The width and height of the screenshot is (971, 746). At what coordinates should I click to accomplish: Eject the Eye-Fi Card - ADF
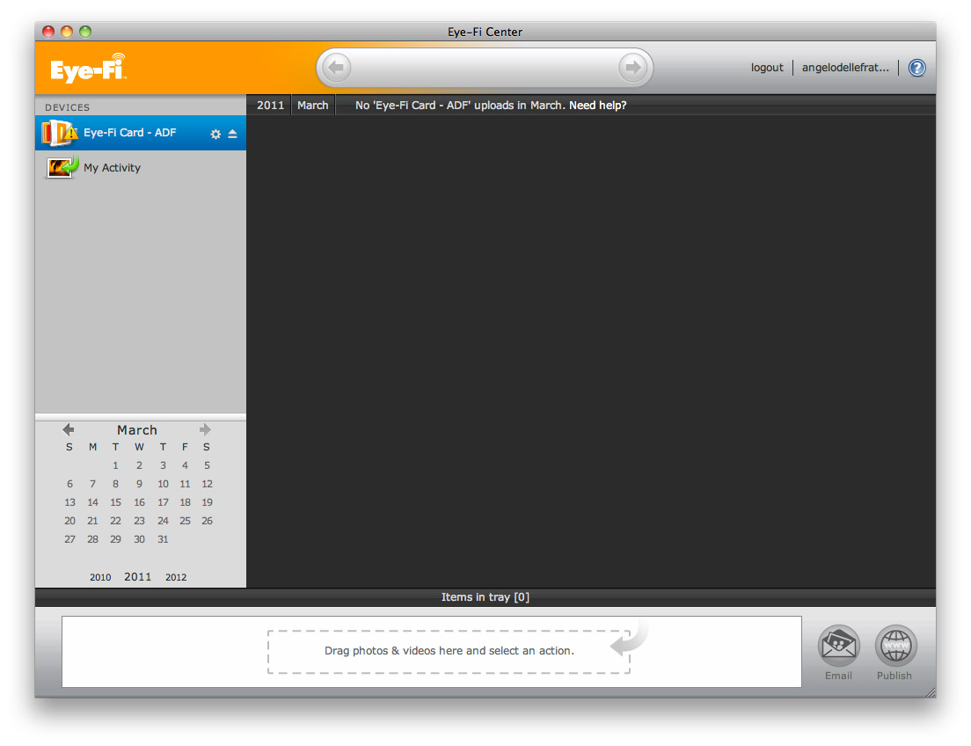[x=233, y=134]
